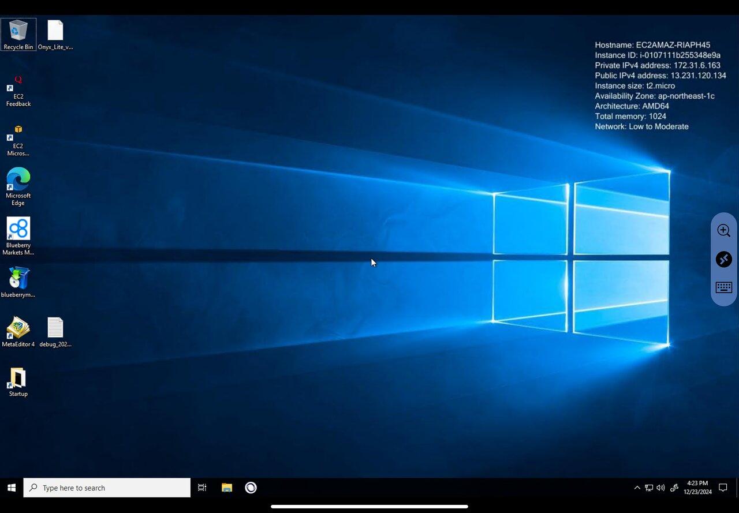Select the MetaEditor 4 shortcut
Image resolution: width=739 pixels, height=513 pixels.
[18, 332]
